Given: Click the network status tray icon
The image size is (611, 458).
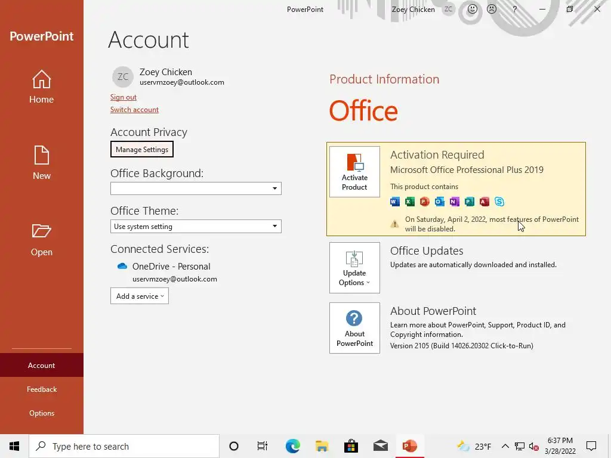Looking at the screenshot, I should pyautogui.click(x=520, y=446).
